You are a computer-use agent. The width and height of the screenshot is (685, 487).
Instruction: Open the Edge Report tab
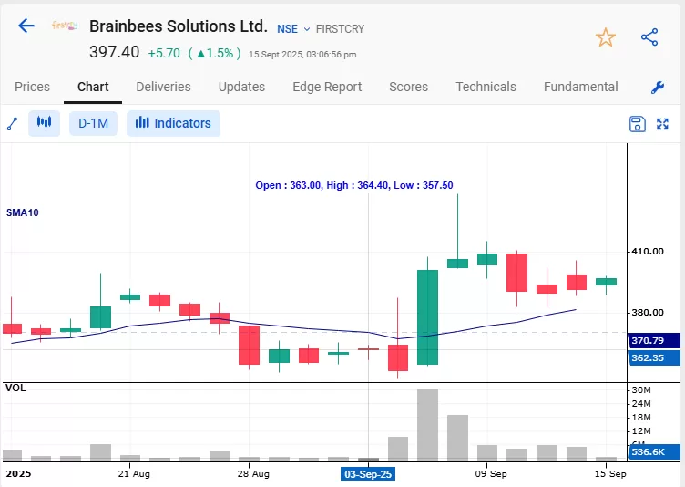(x=327, y=87)
